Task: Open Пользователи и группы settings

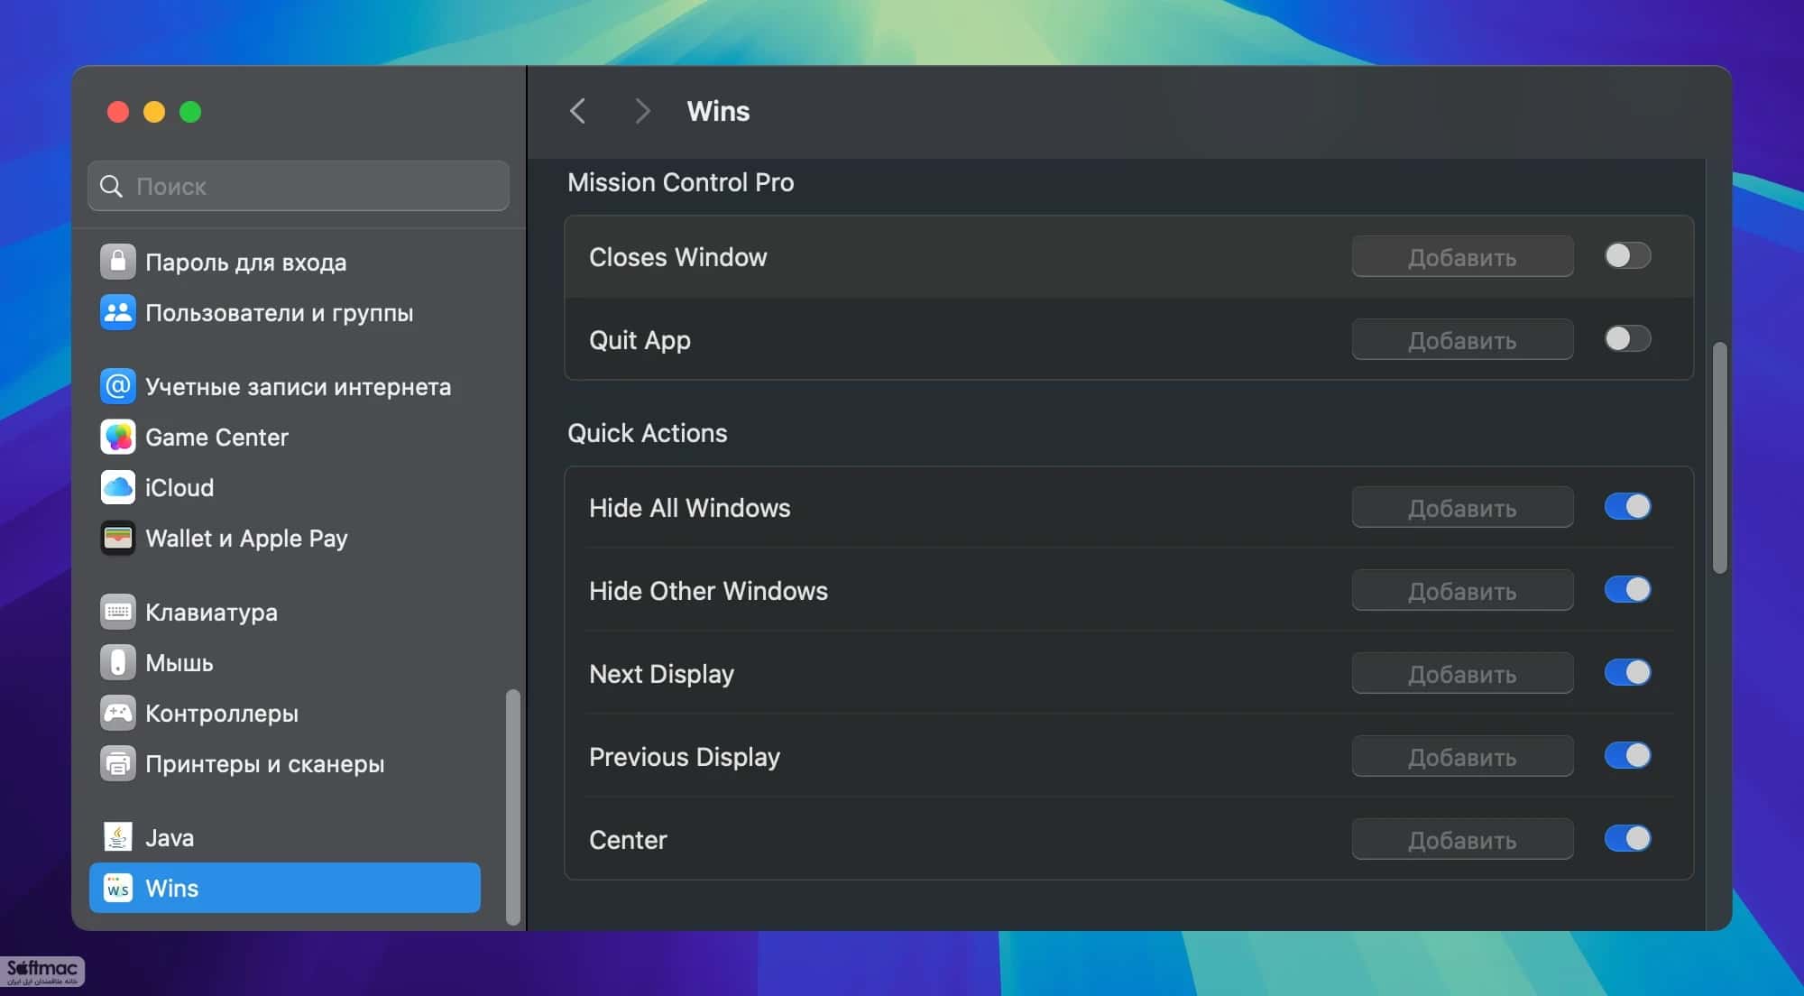Action: click(285, 312)
